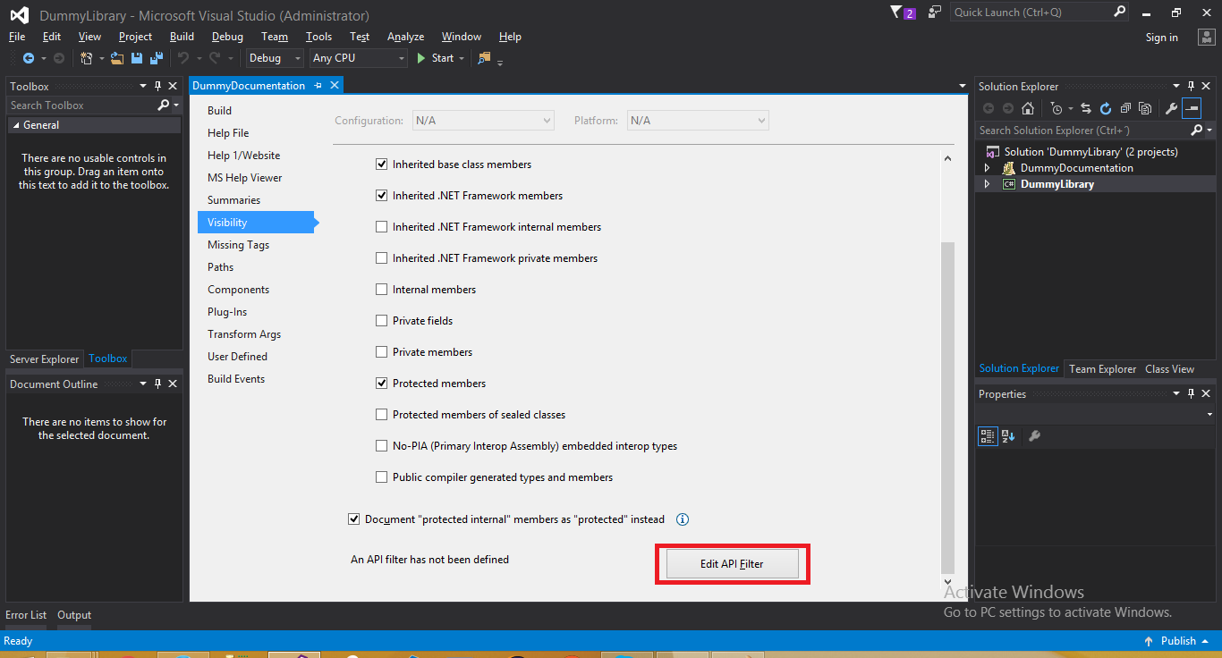Toggle Preview Selected Items icon in Solution Explorer

pyautogui.click(x=1192, y=108)
